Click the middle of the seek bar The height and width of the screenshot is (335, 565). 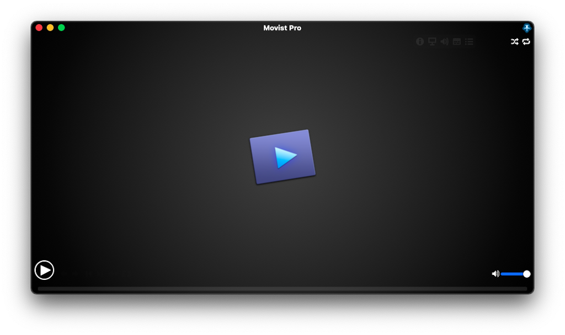coord(282,288)
